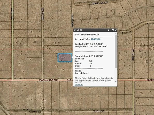Click the Block 74 value
The width and height of the screenshot is (154, 115).
pyautogui.click(x=90, y=63)
